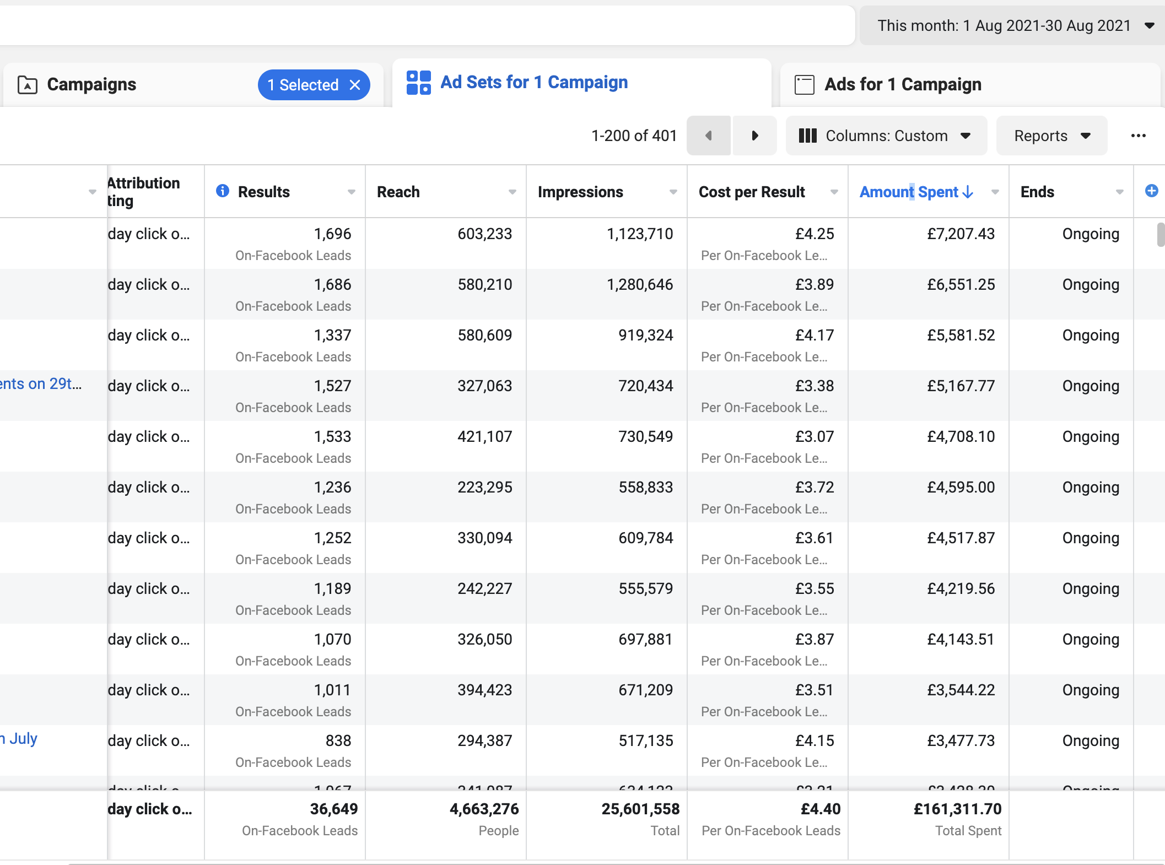Go to next page of ad sets
The image size is (1165, 865).
click(x=754, y=136)
